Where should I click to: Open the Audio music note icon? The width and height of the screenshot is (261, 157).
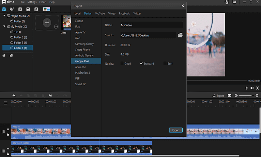tap(36, 9)
